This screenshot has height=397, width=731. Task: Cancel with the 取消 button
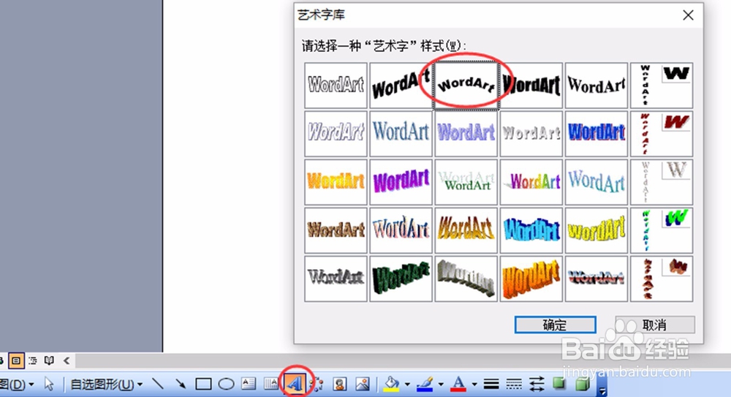tap(654, 325)
